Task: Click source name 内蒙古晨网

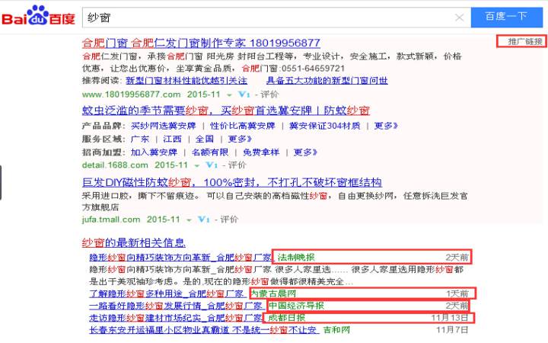Action: click(x=273, y=293)
